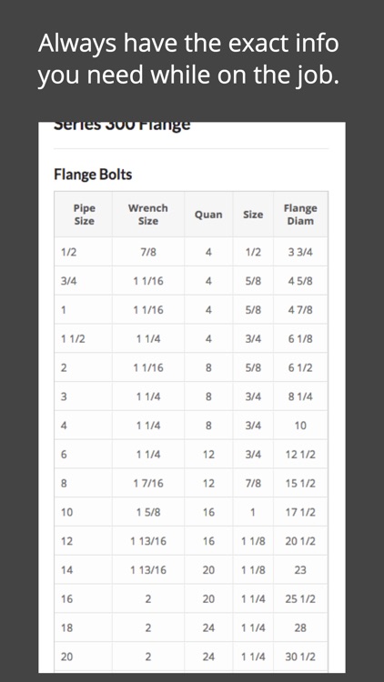Select the Pipe Size column header
Image resolution: width=384 pixels, height=682 pixels.
pyautogui.click(x=84, y=215)
